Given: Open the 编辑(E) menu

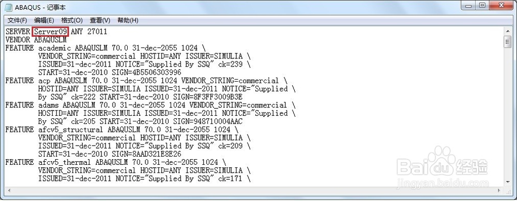Looking at the screenshot, I should pos(44,21).
